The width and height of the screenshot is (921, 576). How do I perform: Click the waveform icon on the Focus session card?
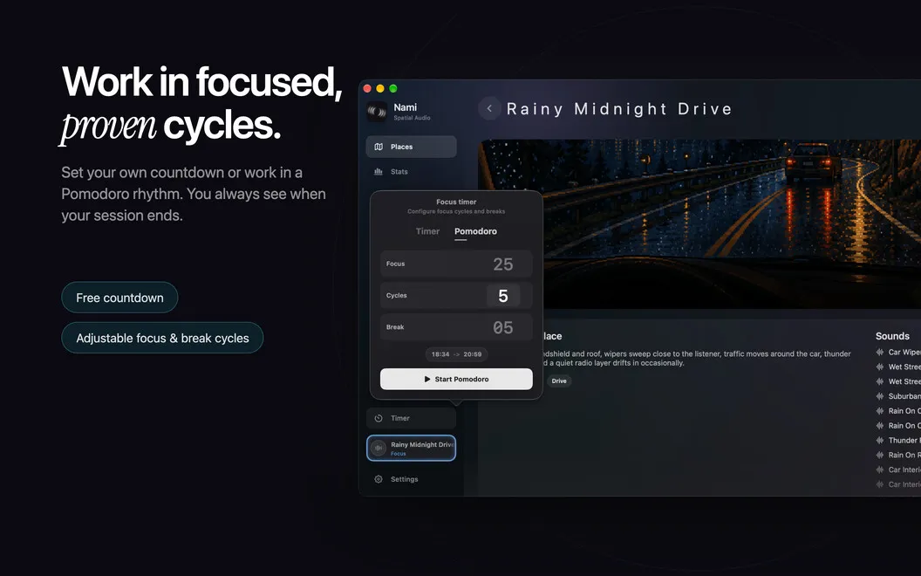(x=379, y=448)
